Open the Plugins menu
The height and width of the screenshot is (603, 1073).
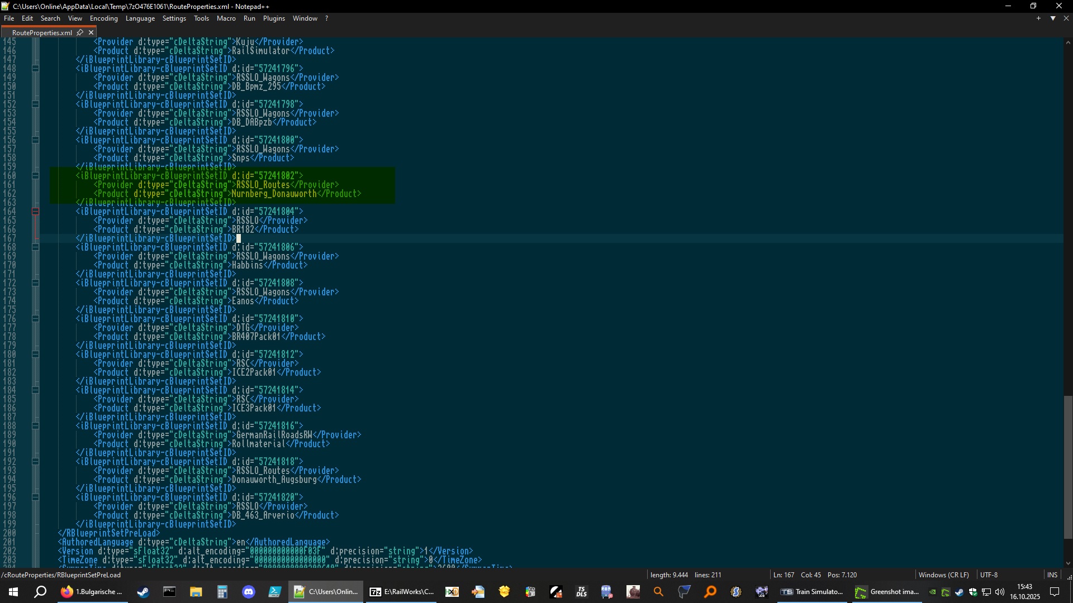(x=274, y=18)
